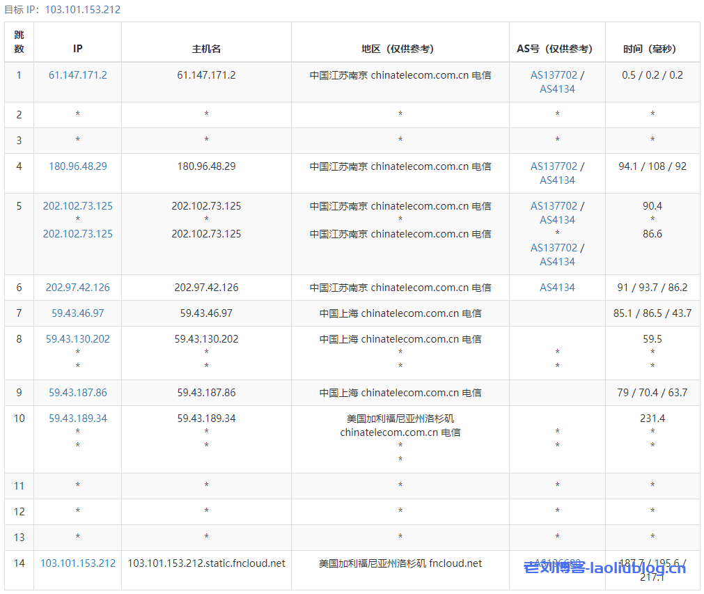Viewport: 704px width, 594px height.
Task: Open AS4134 link in hop 6 row
Action: pyautogui.click(x=557, y=288)
